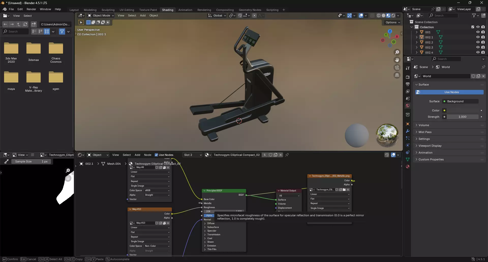Click the viewport zoom magnifier gizmo
Screen dimensions: 488x262
tap(397, 52)
